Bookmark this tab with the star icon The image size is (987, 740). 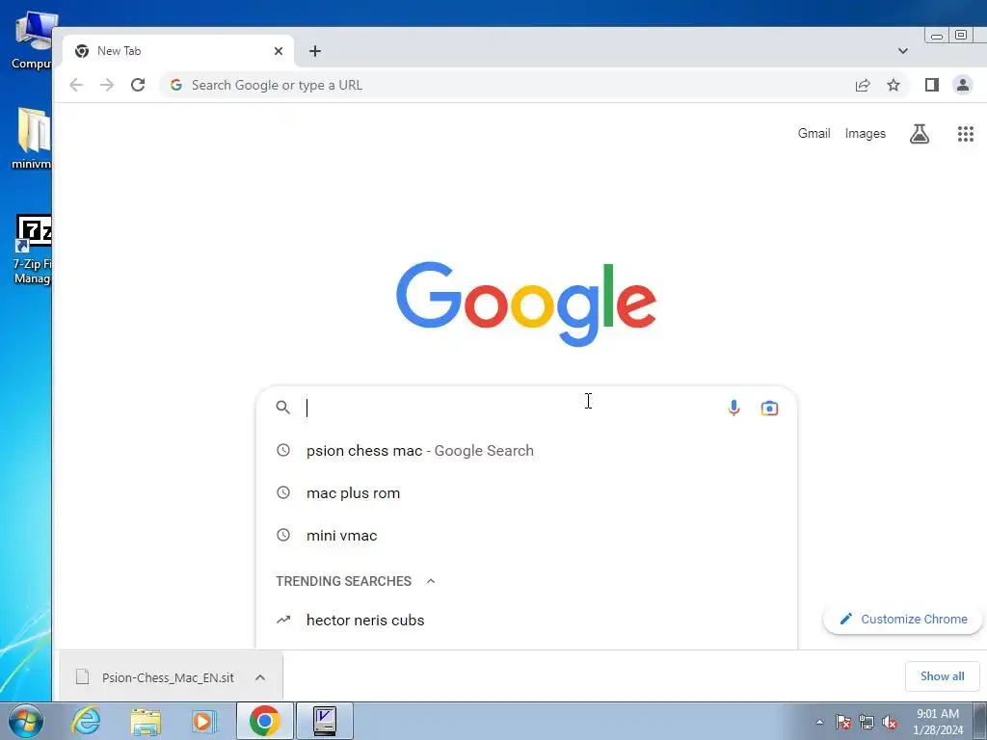pos(894,85)
